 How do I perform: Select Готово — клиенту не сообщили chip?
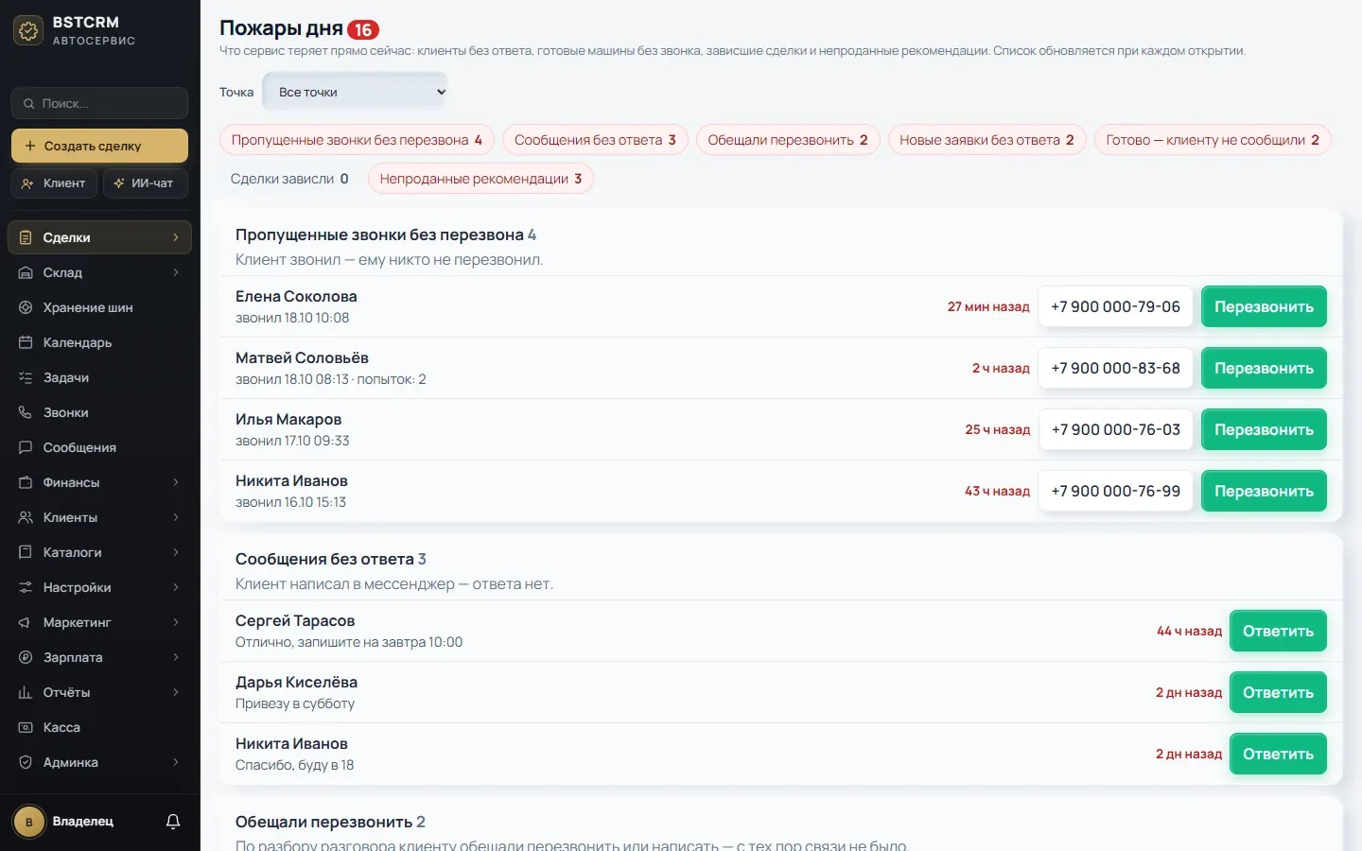pos(1213,140)
